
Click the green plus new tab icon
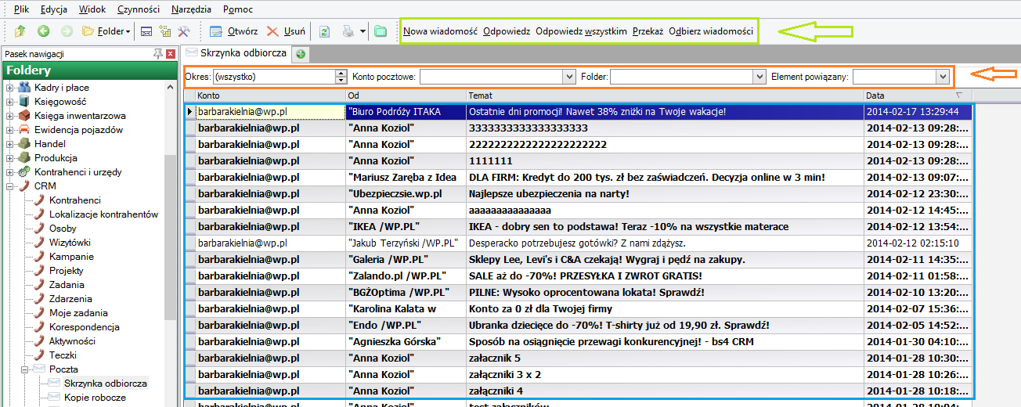301,54
